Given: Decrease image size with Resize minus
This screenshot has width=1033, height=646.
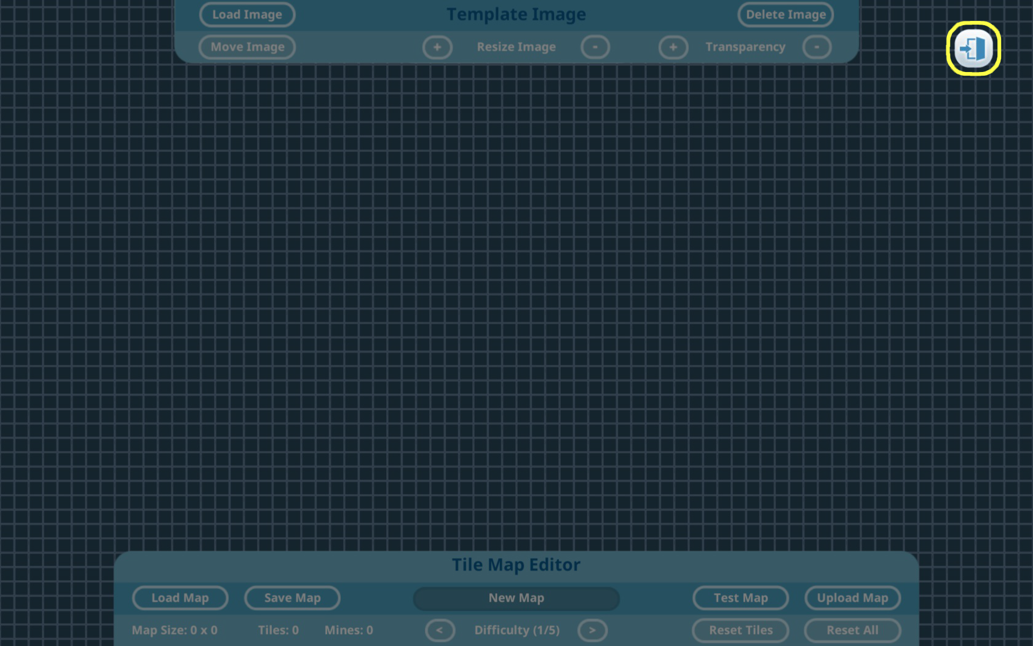Looking at the screenshot, I should click(595, 47).
